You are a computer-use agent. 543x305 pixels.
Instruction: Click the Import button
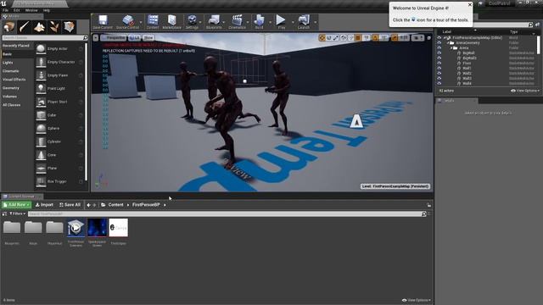(44, 205)
